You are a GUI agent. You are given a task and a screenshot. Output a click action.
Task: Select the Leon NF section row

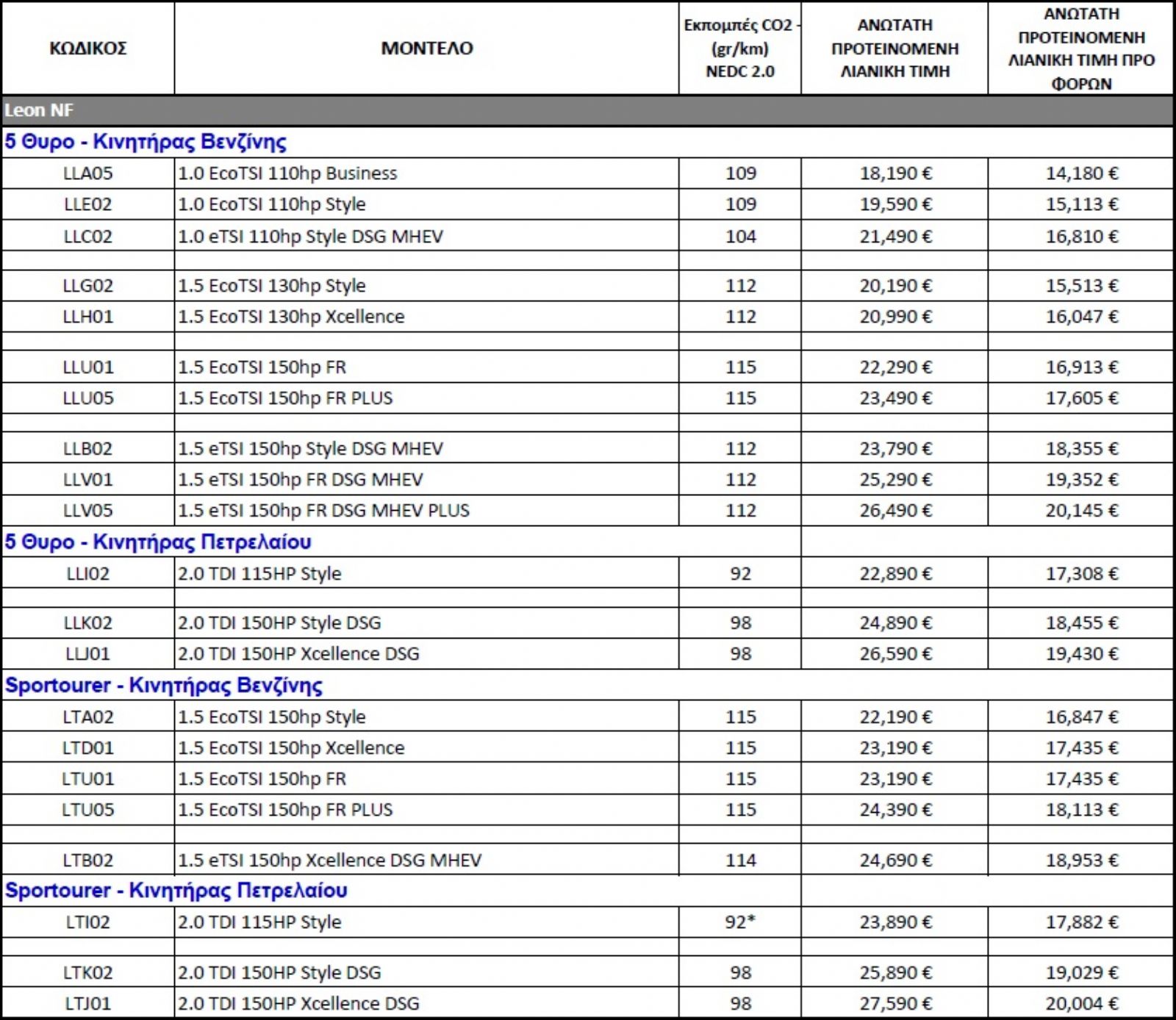pos(587,111)
